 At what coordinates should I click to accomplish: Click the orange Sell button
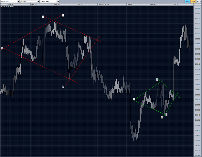193,2
